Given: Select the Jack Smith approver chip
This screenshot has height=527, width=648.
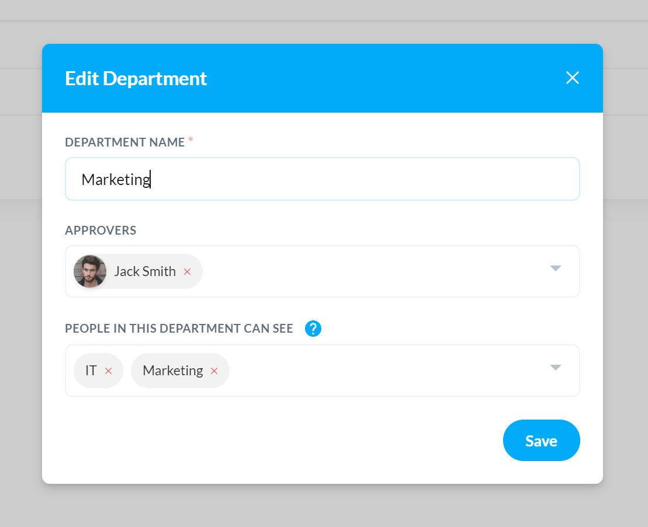Looking at the screenshot, I should [x=138, y=271].
